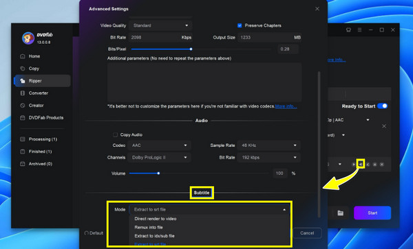Click the DVDFab mascot logo
Image resolution: width=413 pixels, height=249 pixels.
28,38
